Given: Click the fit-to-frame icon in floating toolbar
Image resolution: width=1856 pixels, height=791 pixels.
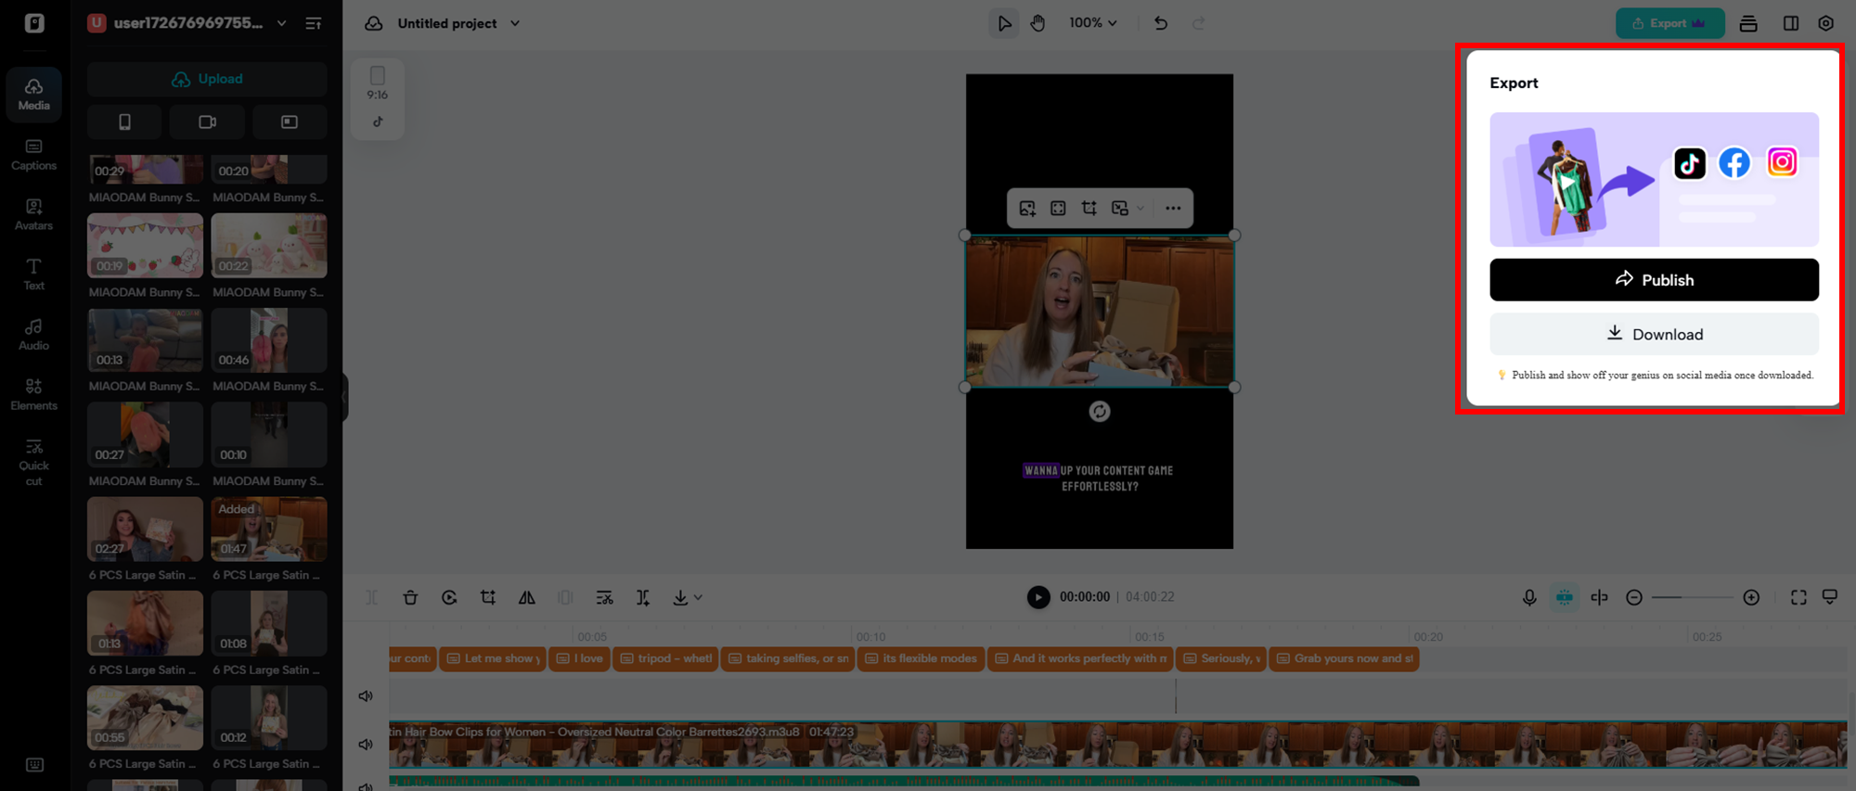Looking at the screenshot, I should 1058,209.
